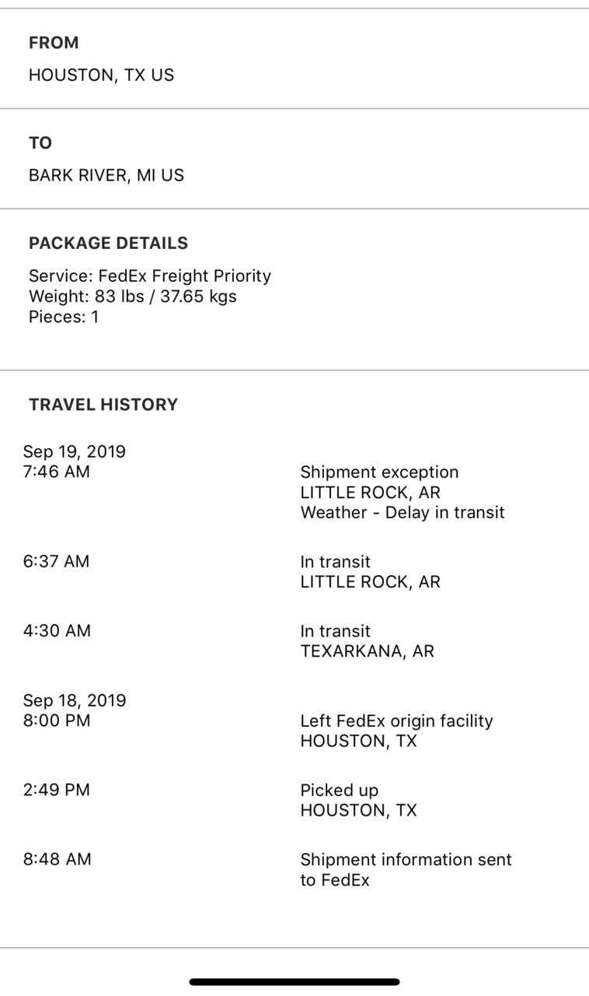589x996 pixels.
Task: Select the FedEx Freight Priority service line
Action: (x=150, y=276)
